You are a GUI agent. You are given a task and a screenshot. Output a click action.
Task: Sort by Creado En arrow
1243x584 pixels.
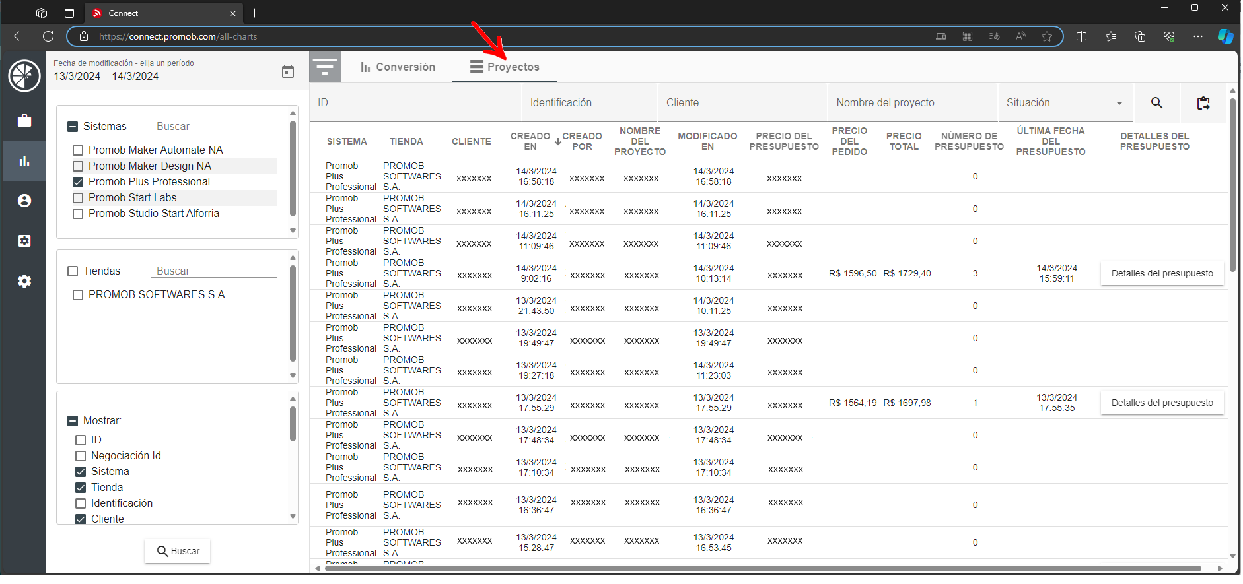[x=558, y=141]
